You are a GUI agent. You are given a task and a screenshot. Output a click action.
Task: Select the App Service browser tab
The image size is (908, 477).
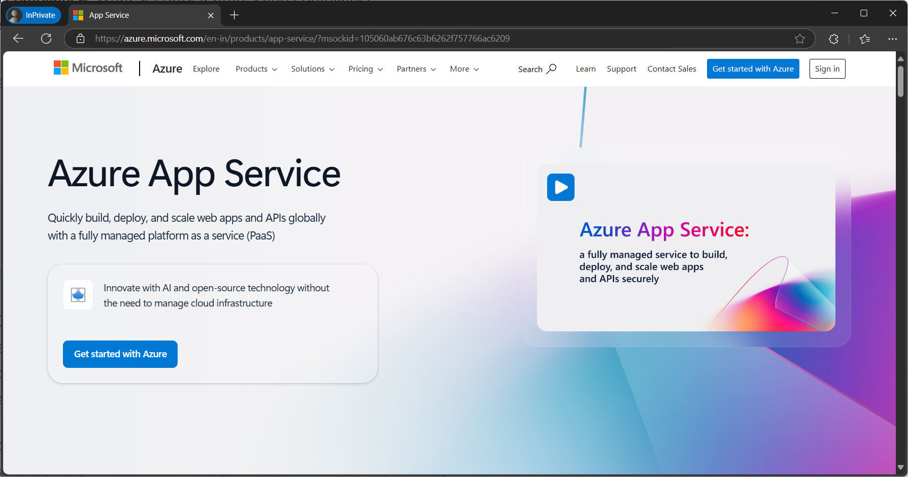(144, 15)
